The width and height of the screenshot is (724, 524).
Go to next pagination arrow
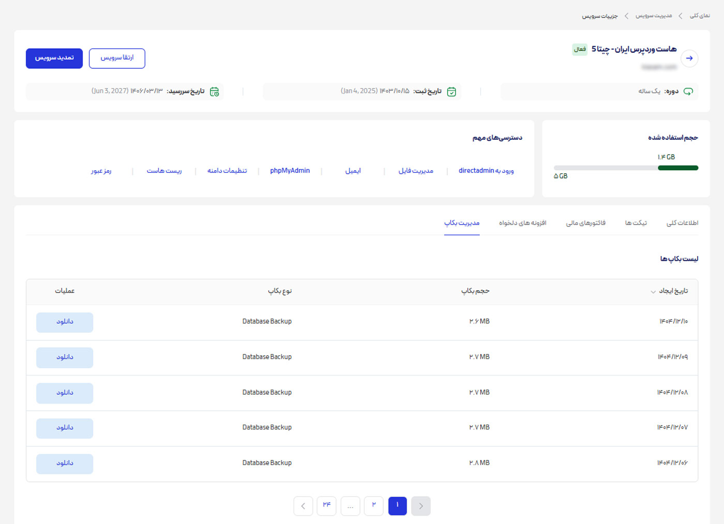pos(303,506)
